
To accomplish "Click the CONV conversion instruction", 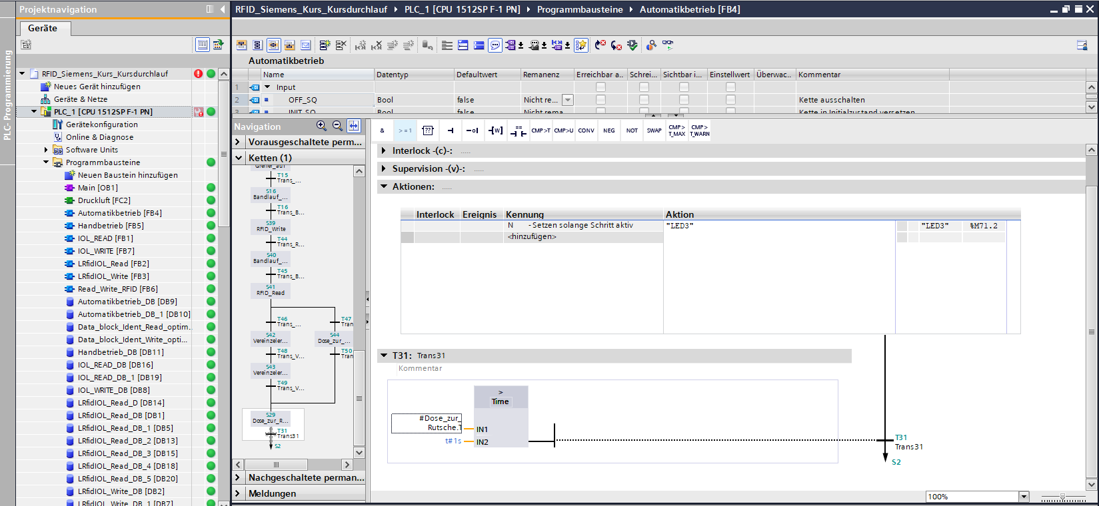I will tap(586, 130).
